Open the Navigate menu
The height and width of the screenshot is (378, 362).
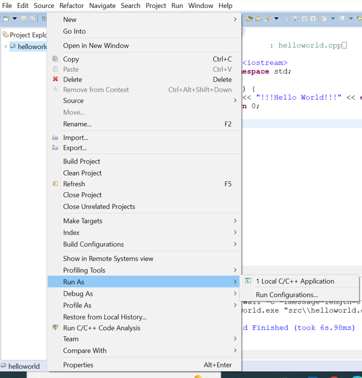tap(102, 6)
